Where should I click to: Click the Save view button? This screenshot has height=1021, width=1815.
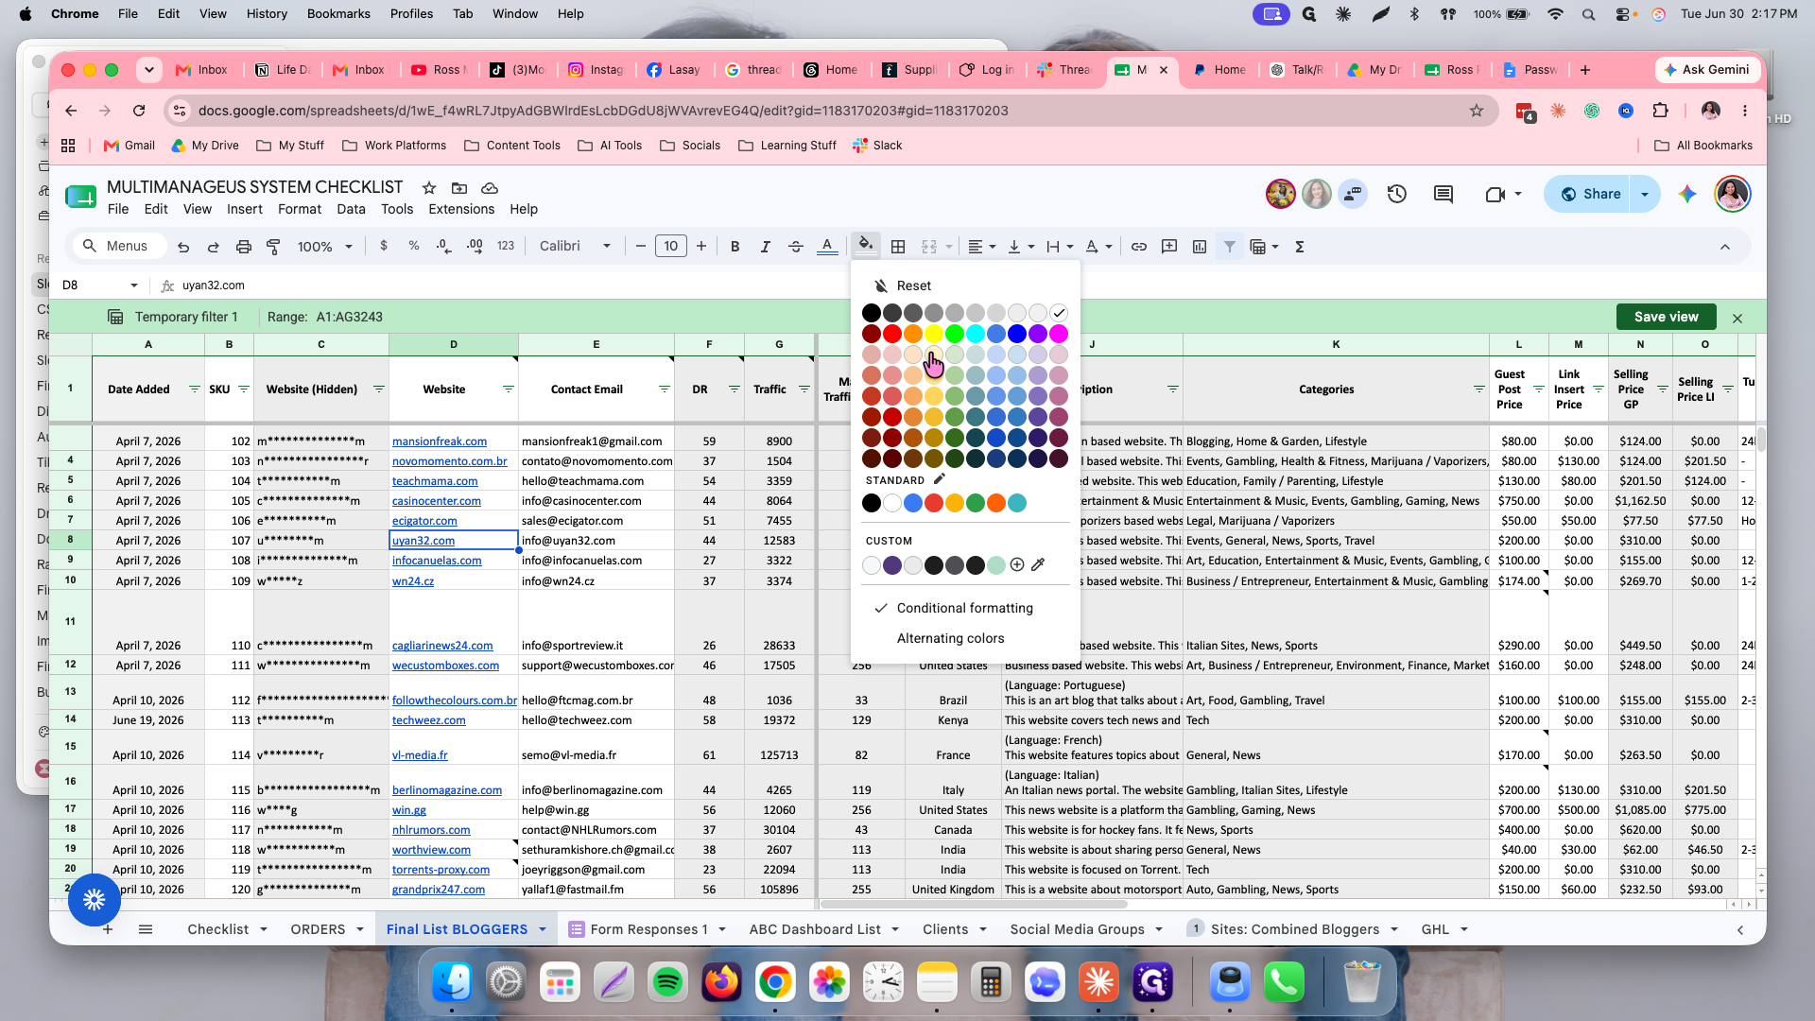pos(1666,317)
